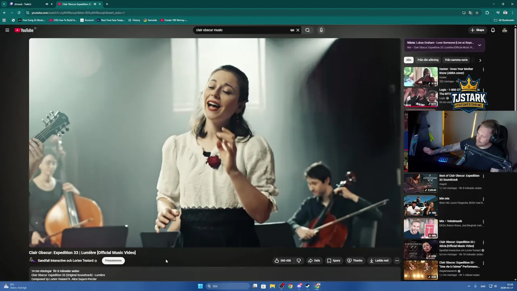Open the YouTube hamburger guide menu
The width and height of the screenshot is (517, 291).
point(7,30)
